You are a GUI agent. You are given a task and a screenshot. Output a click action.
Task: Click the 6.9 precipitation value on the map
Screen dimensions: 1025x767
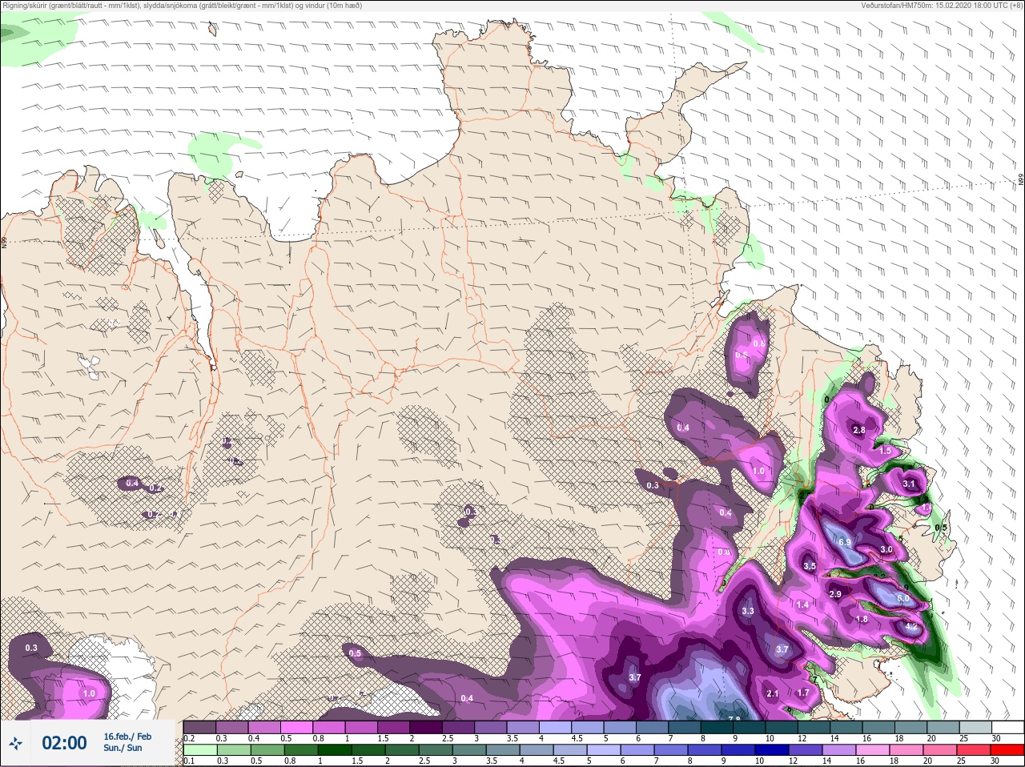click(x=845, y=542)
